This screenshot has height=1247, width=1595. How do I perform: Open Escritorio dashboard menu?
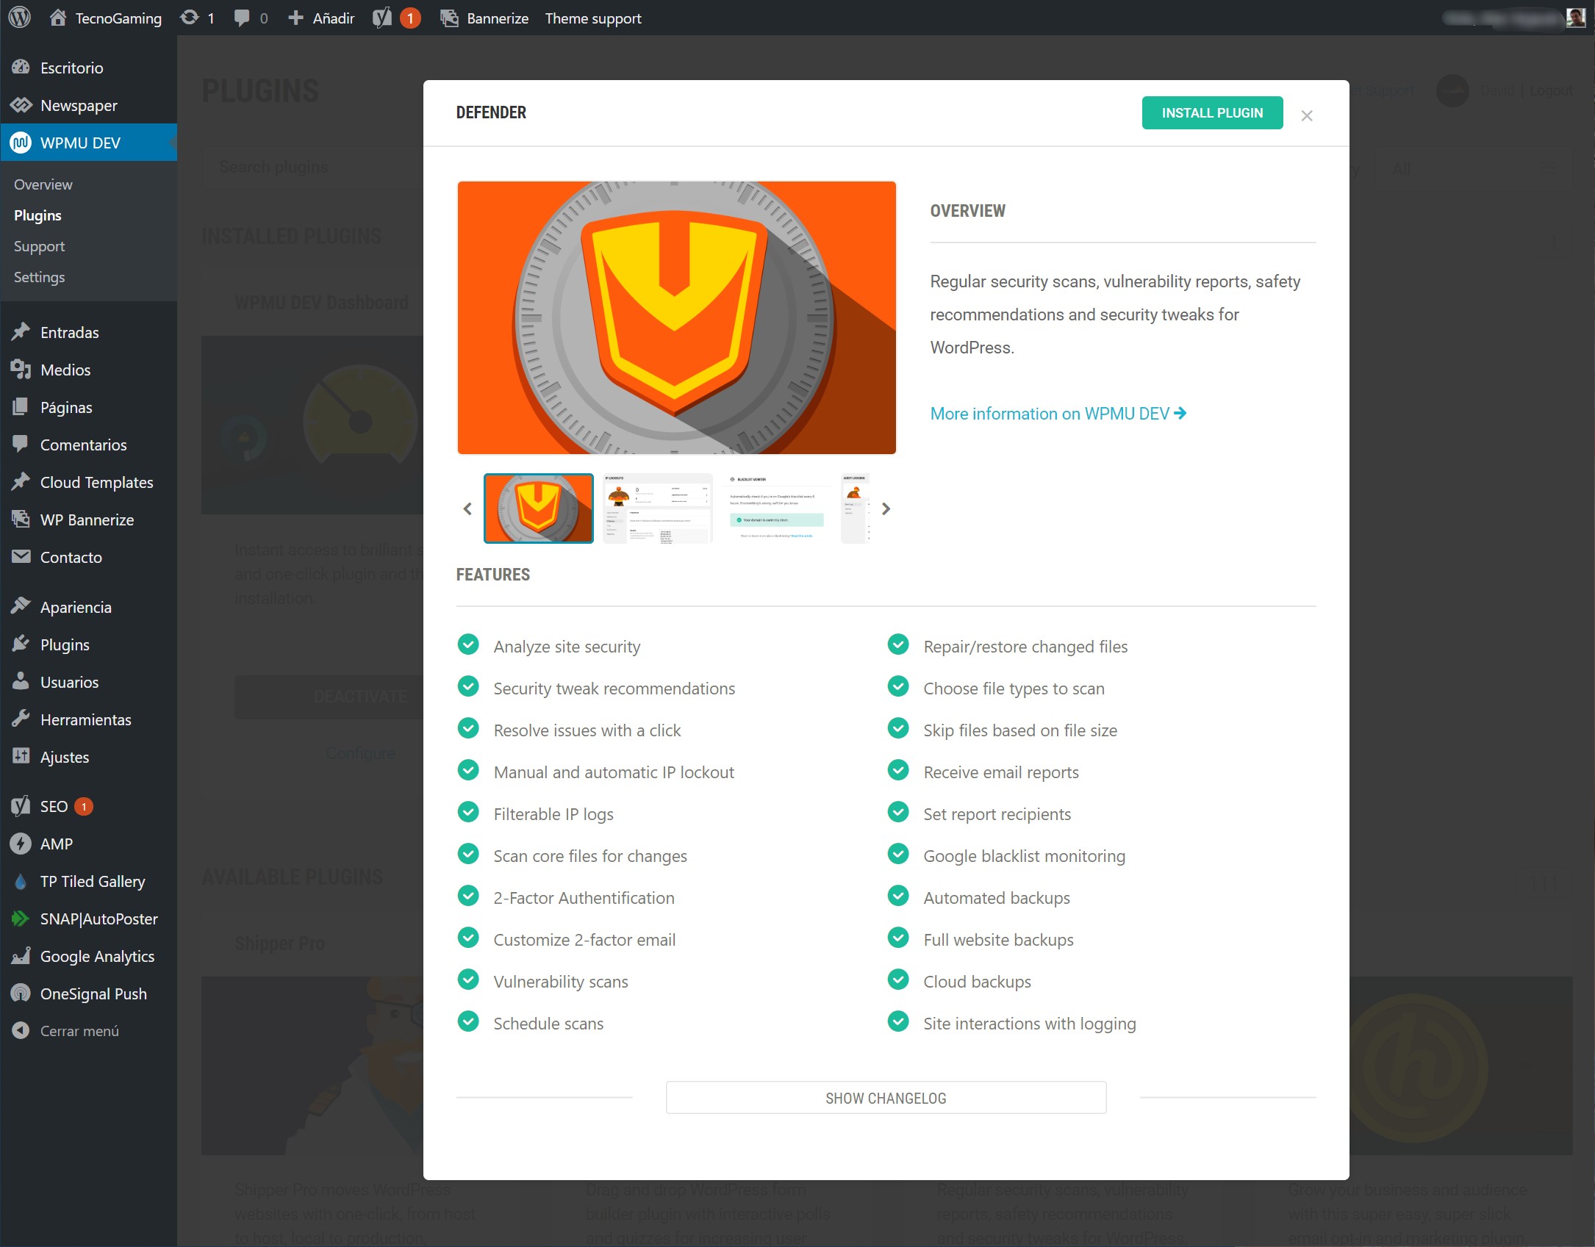(88, 68)
